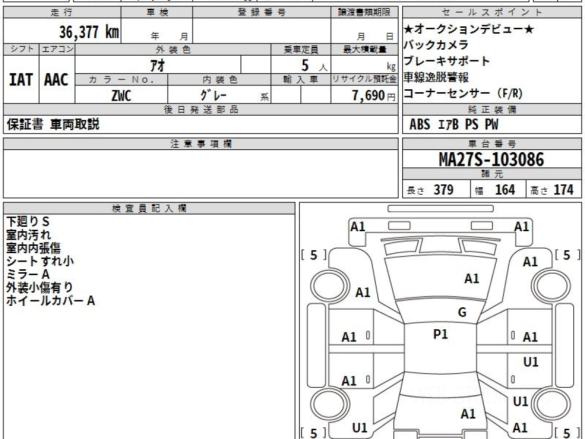The image size is (585, 439).
Task: Select the 純正装備 header
Action: (492, 110)
